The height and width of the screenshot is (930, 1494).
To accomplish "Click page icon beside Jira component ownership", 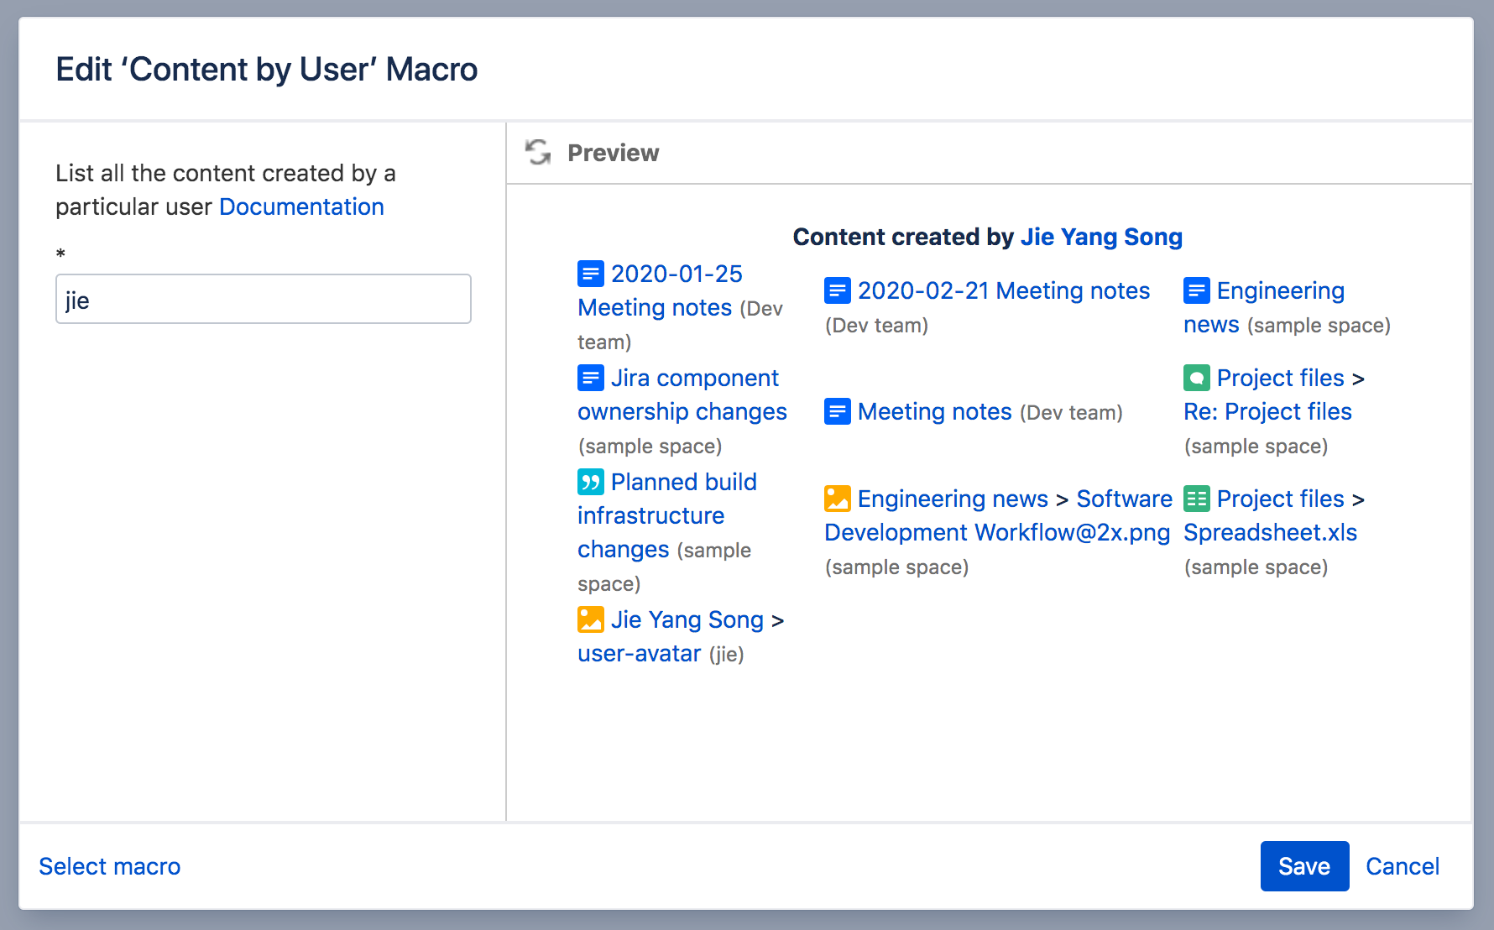I will [590, 378].
